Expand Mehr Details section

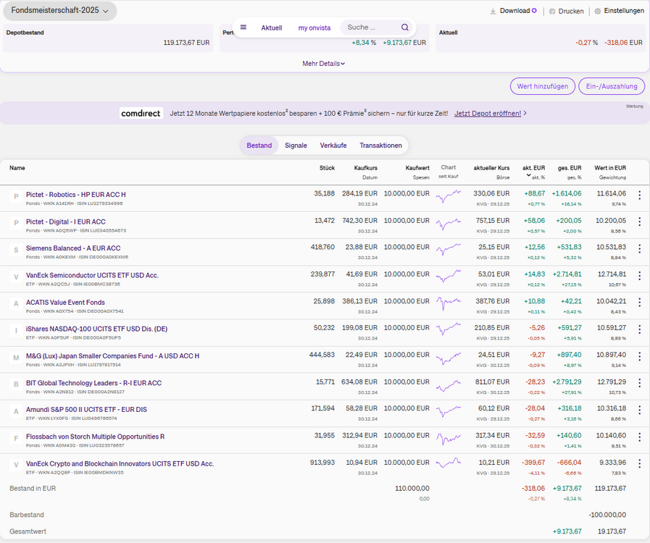pyautogui.click(x=323, y=64)
